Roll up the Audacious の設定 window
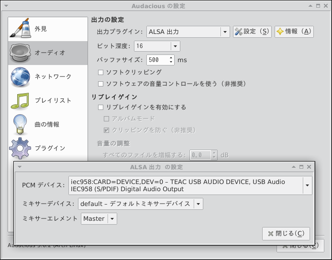Image resolution: width=332 pixels, height=260 pixels. (310, 6)
